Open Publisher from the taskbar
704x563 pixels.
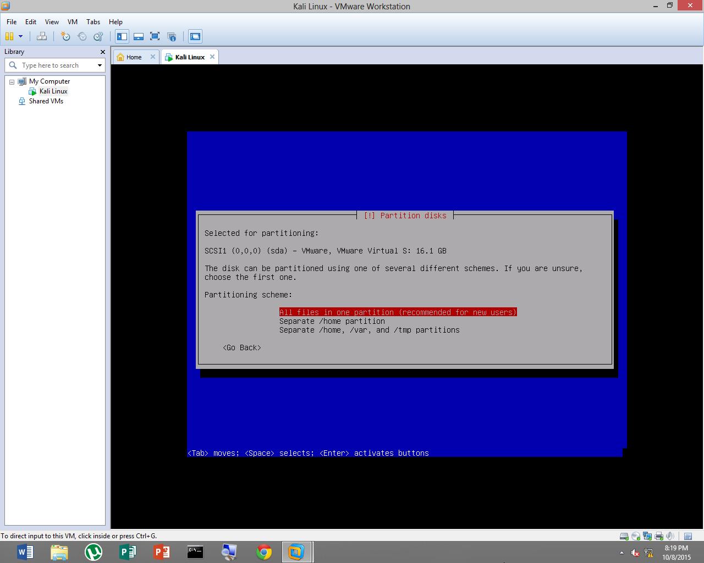(x=128, y=552)
